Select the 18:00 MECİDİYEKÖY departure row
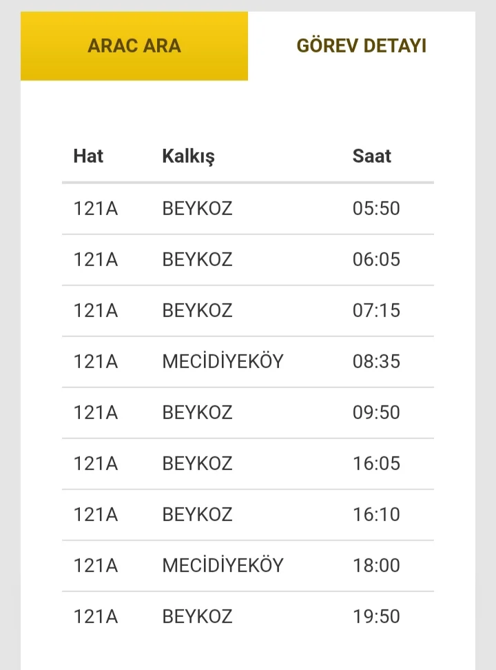The height and width of the screenshot is (670, 496). click(248, 565)
